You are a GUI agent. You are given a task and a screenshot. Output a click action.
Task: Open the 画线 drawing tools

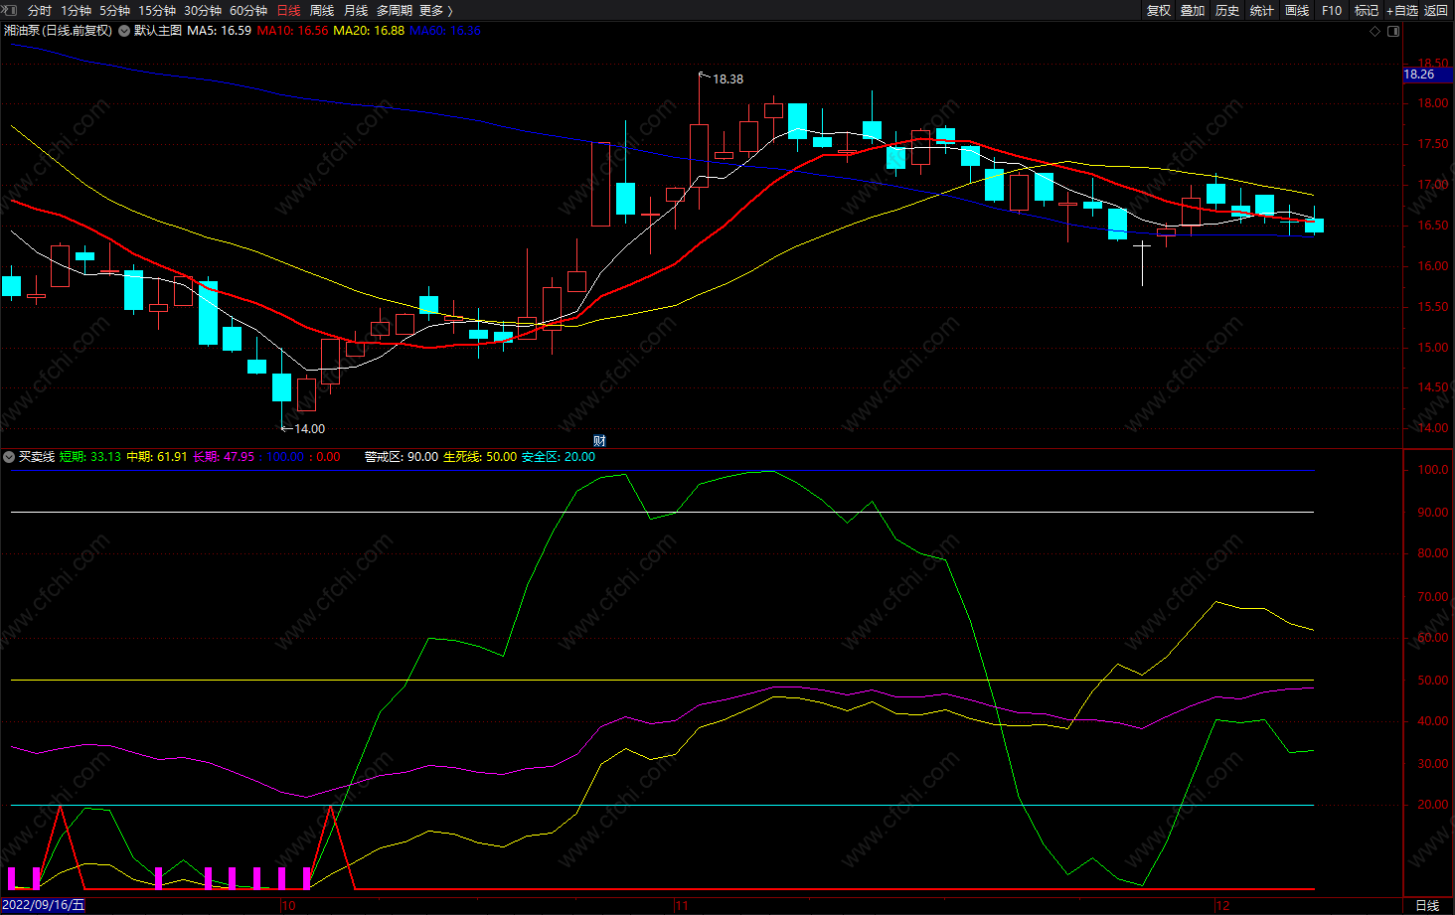tap(1297, 10)
